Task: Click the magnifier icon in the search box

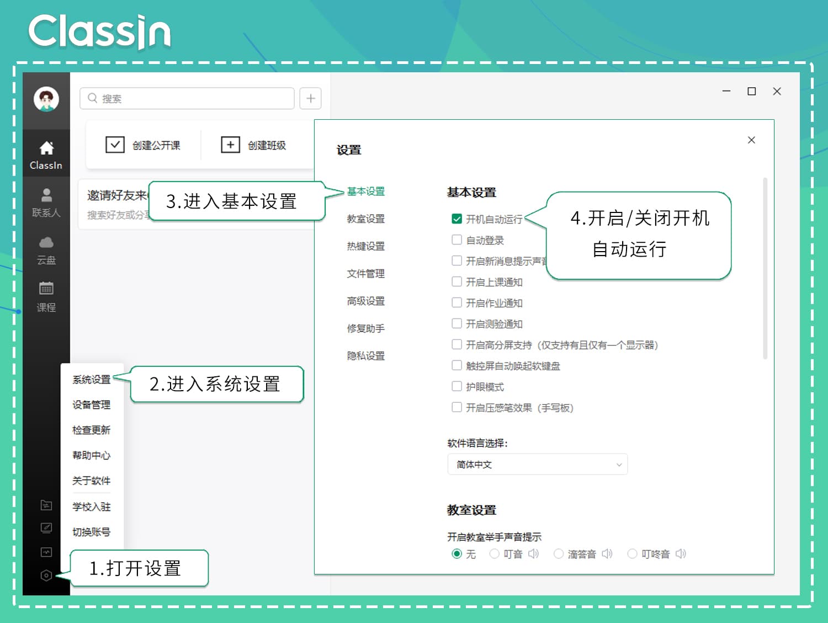Action: 93,98
